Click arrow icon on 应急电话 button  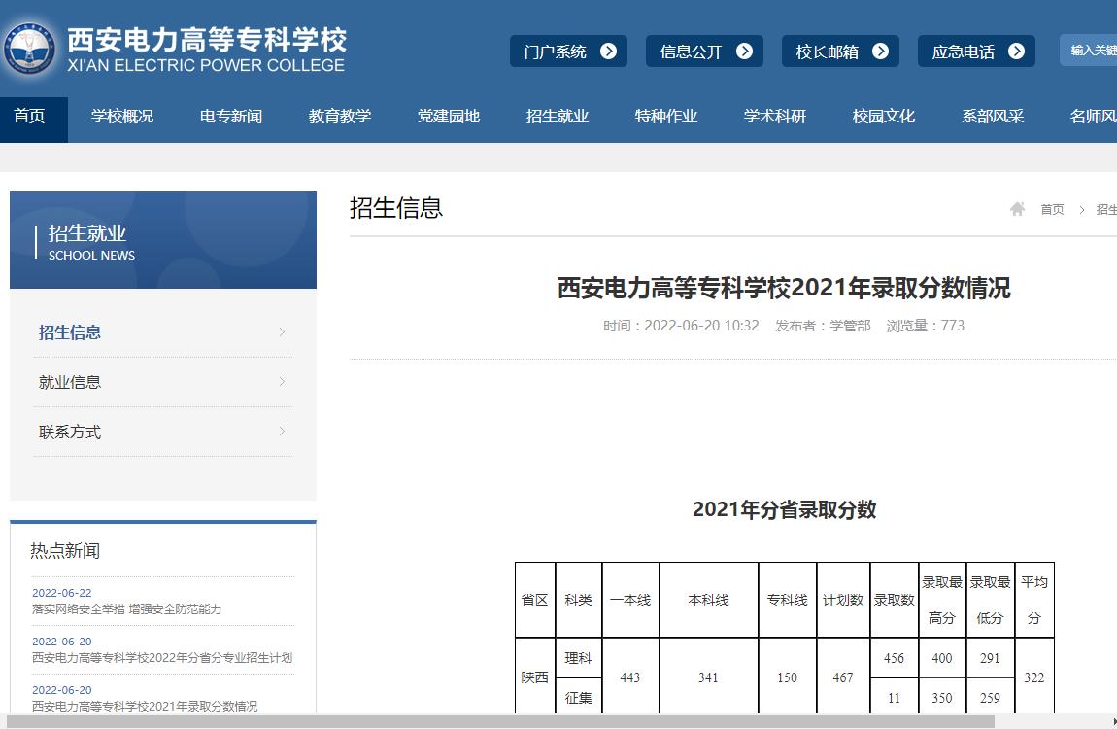point(1017,52)
